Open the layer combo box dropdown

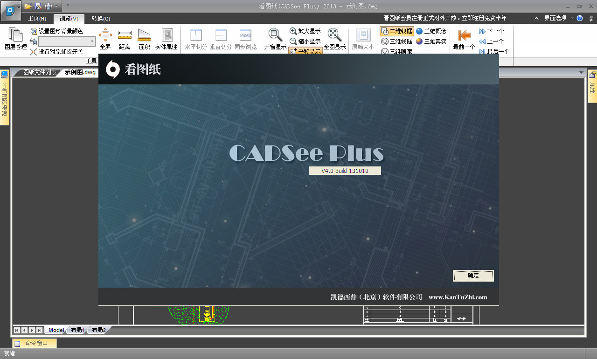(92, 41)
